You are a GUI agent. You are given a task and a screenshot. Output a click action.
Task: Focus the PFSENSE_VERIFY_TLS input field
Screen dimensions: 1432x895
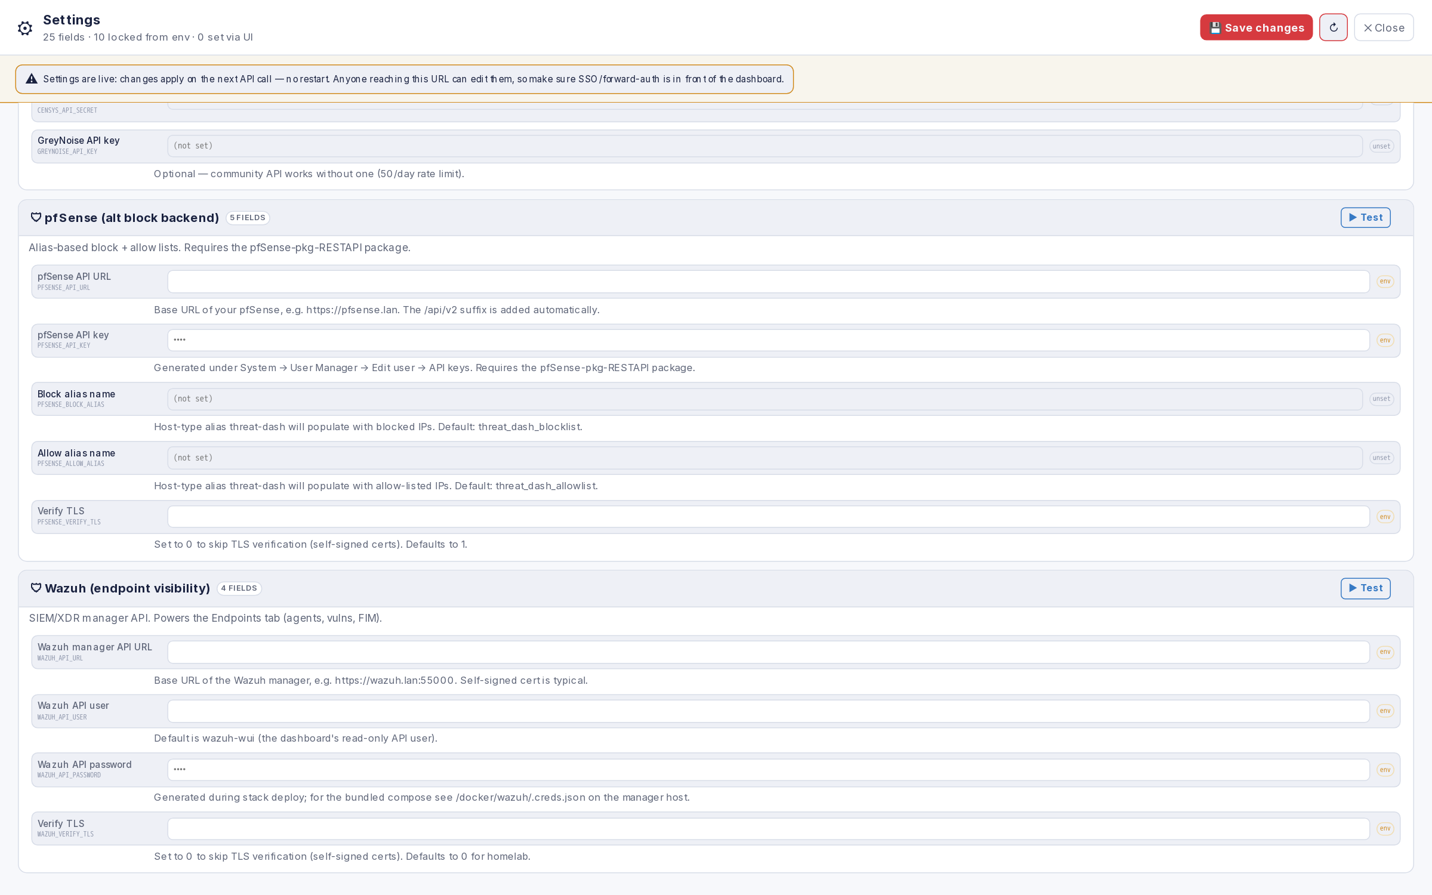[x=769, y=517]
